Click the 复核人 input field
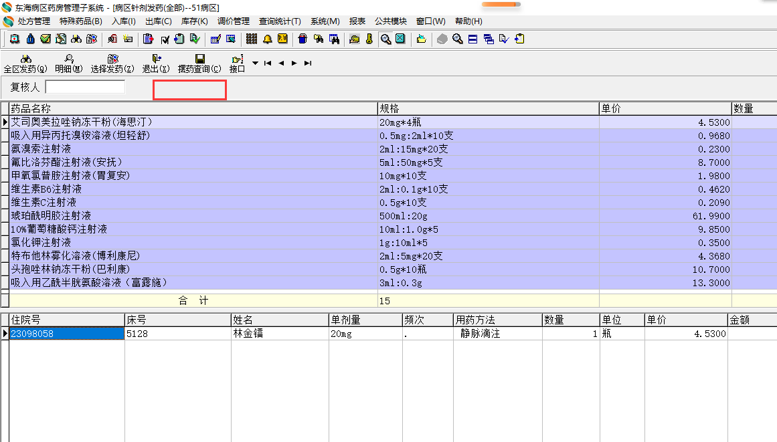This screenshot has height=442, width=777. pos(85,87)
